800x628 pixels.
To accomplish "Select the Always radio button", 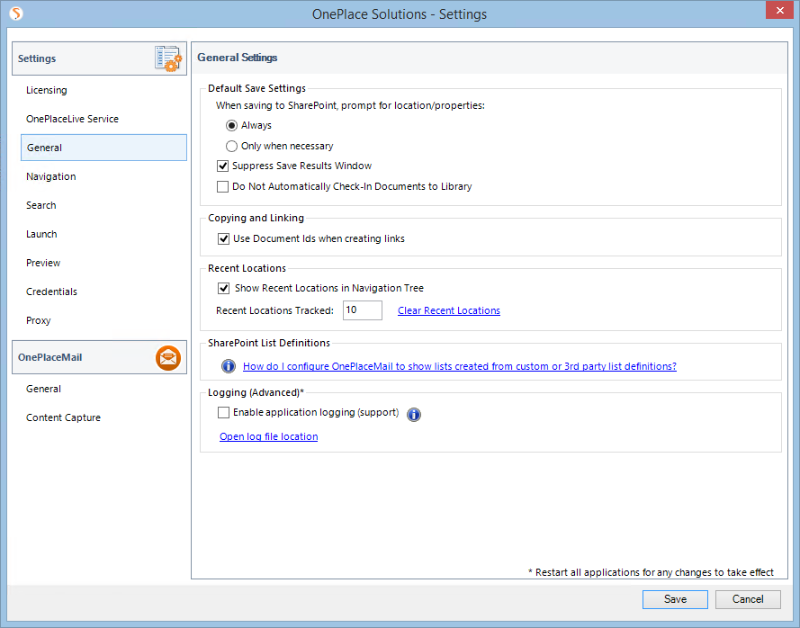I will [x=231, y=125].
